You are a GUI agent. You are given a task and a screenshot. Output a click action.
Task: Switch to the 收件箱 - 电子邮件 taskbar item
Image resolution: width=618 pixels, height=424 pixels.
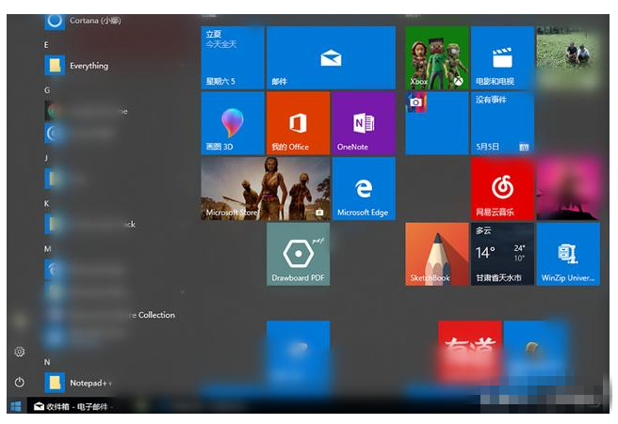tap(71, 406)
